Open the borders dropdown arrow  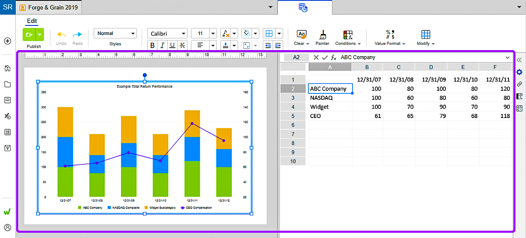278,33
